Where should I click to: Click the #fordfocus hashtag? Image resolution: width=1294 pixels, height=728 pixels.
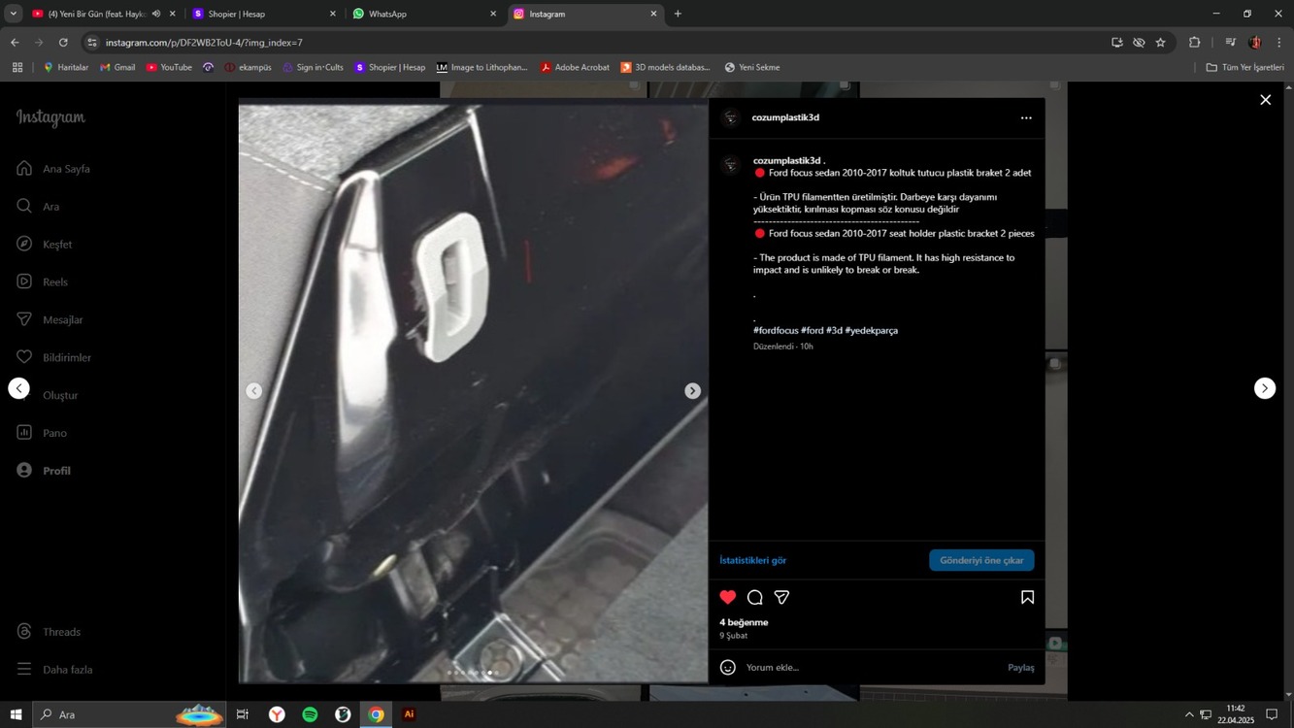pyautogui.click(x=776, y=331)
